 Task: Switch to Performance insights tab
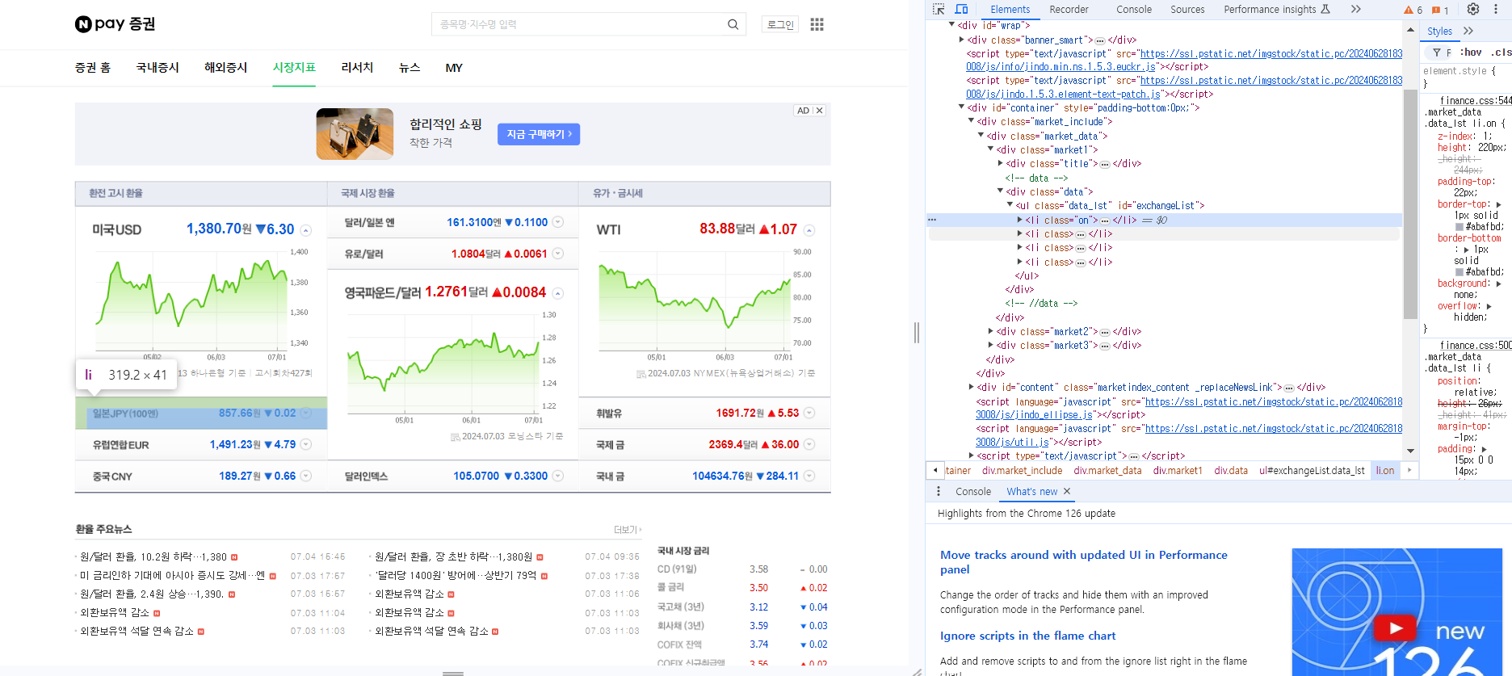tap(1276, 10)
